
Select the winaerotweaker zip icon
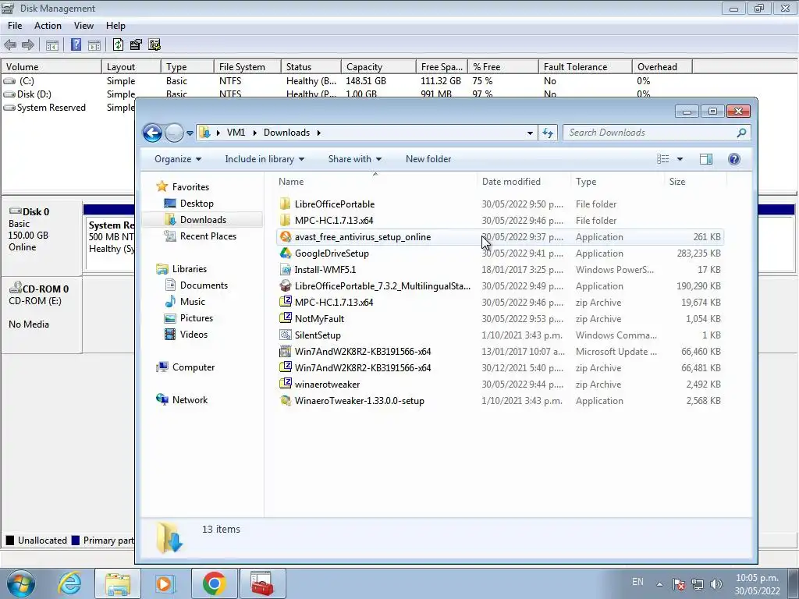click(286, 384)
